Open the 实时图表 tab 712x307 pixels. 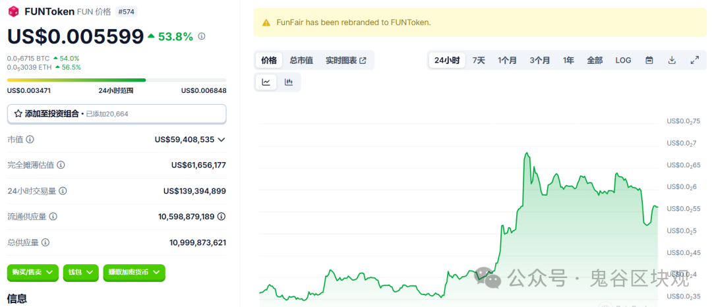345,61
